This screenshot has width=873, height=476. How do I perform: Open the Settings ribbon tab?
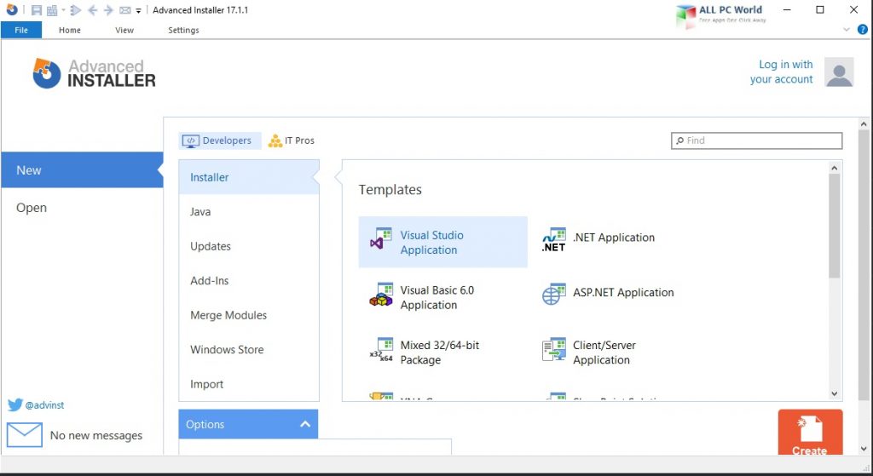coord(184,30)
